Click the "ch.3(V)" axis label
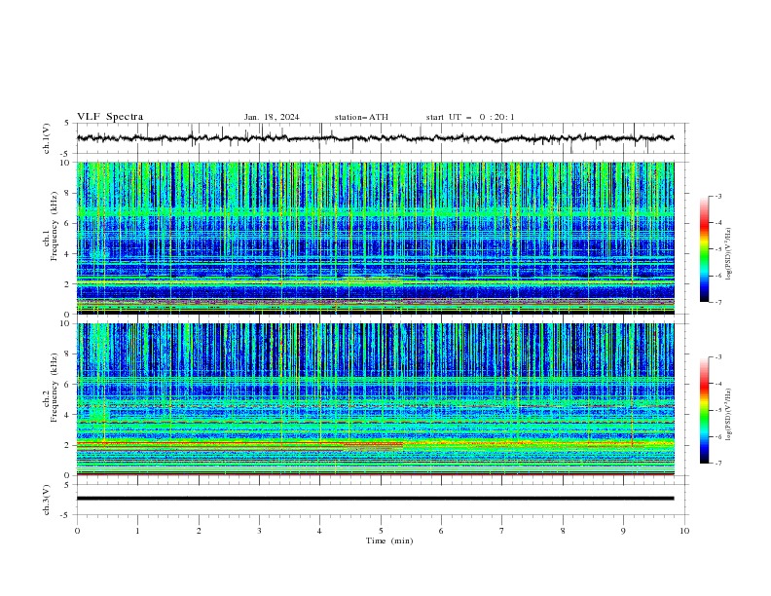 [x=47, y=500]
